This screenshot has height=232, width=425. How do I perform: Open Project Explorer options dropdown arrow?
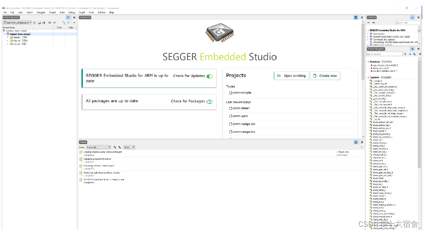coord(74,23)
